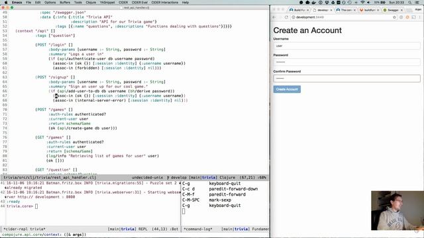Click the Create Account button

tap(287, 89)
